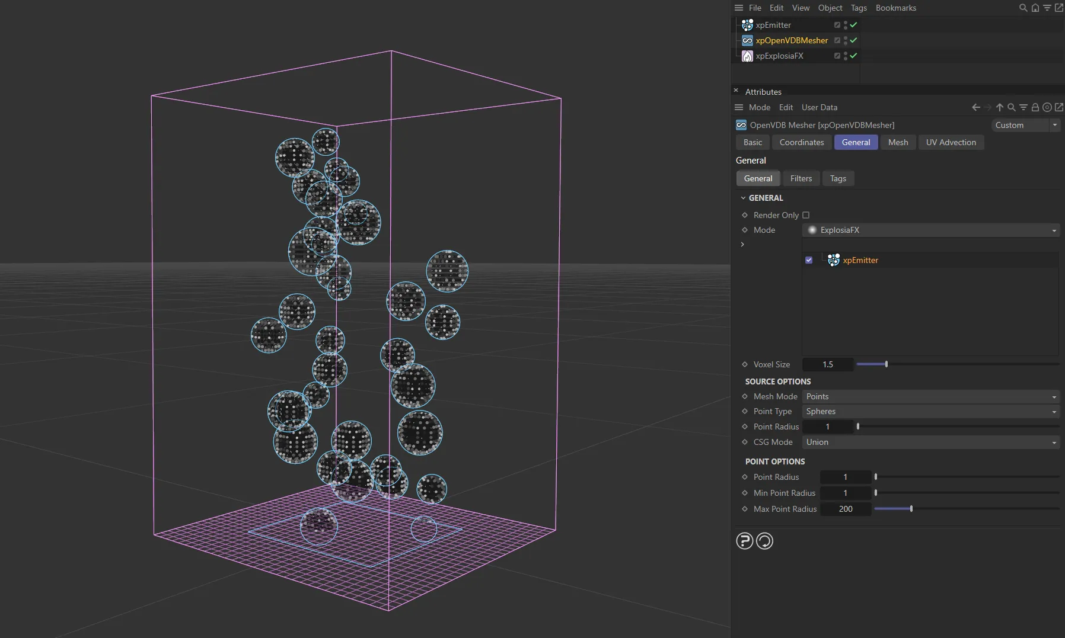
Task: Toggle the green checkmark for xpOpenVDBMesher
Action: (x=853, y=40)
